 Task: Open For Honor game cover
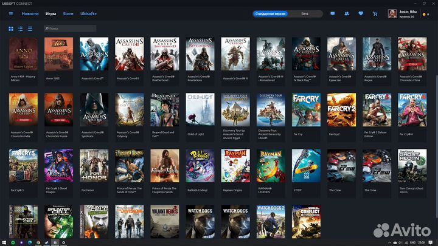click(x=94, y=166)
